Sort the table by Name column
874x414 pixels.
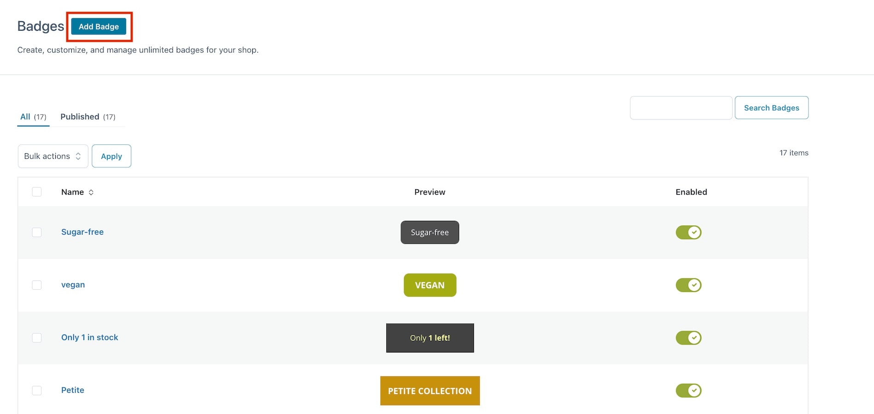pyautogui.click(x=77, y=192)
